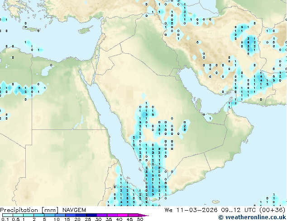Screen dimensions: 287x221
Task: Click the "10" legend scale value
Action: coord(57,219)
